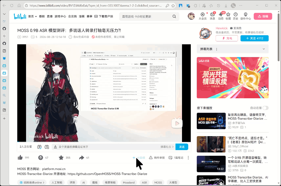The image size is (281, 186).
Task: Click the bilibili logo
Action: [x=20, y=16]
